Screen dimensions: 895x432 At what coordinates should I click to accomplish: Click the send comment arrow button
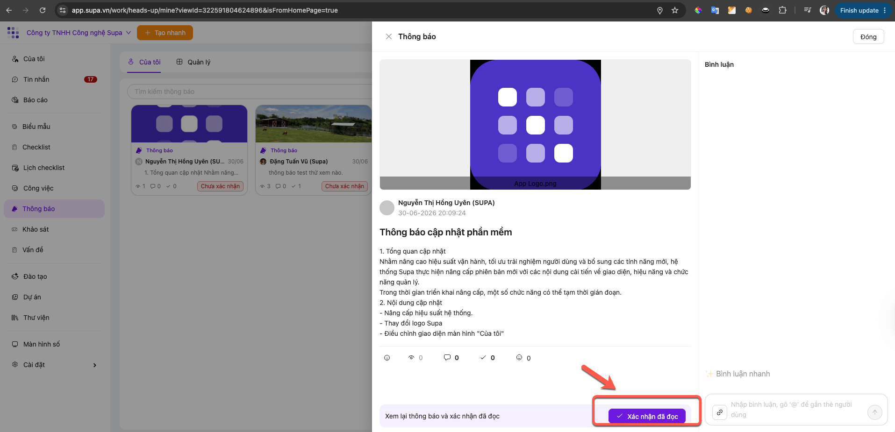click(875, 412)
